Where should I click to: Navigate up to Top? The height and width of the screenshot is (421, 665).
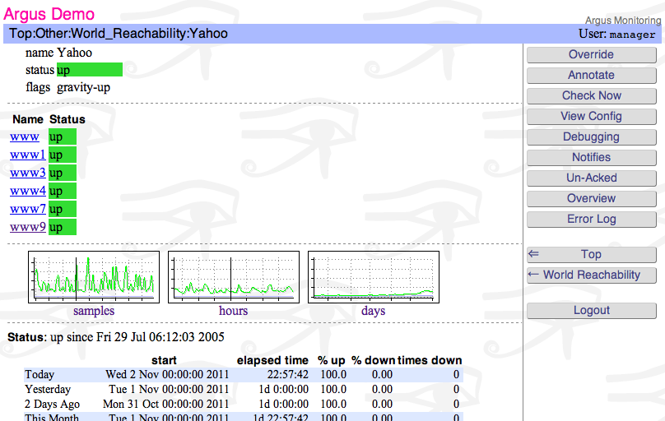click(x=591, y=254)
